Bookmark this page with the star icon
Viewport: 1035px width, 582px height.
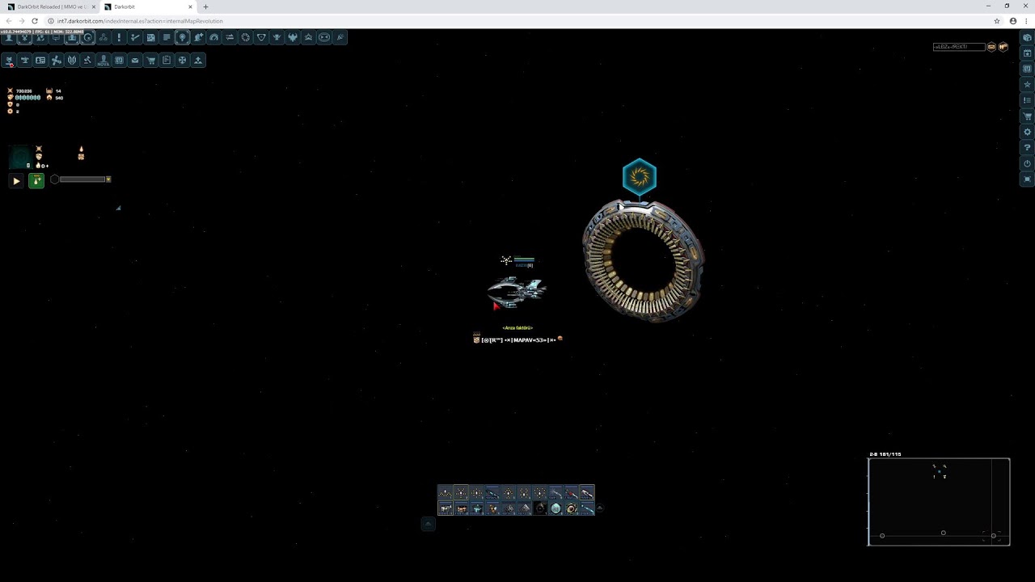(x=997, y=21)
